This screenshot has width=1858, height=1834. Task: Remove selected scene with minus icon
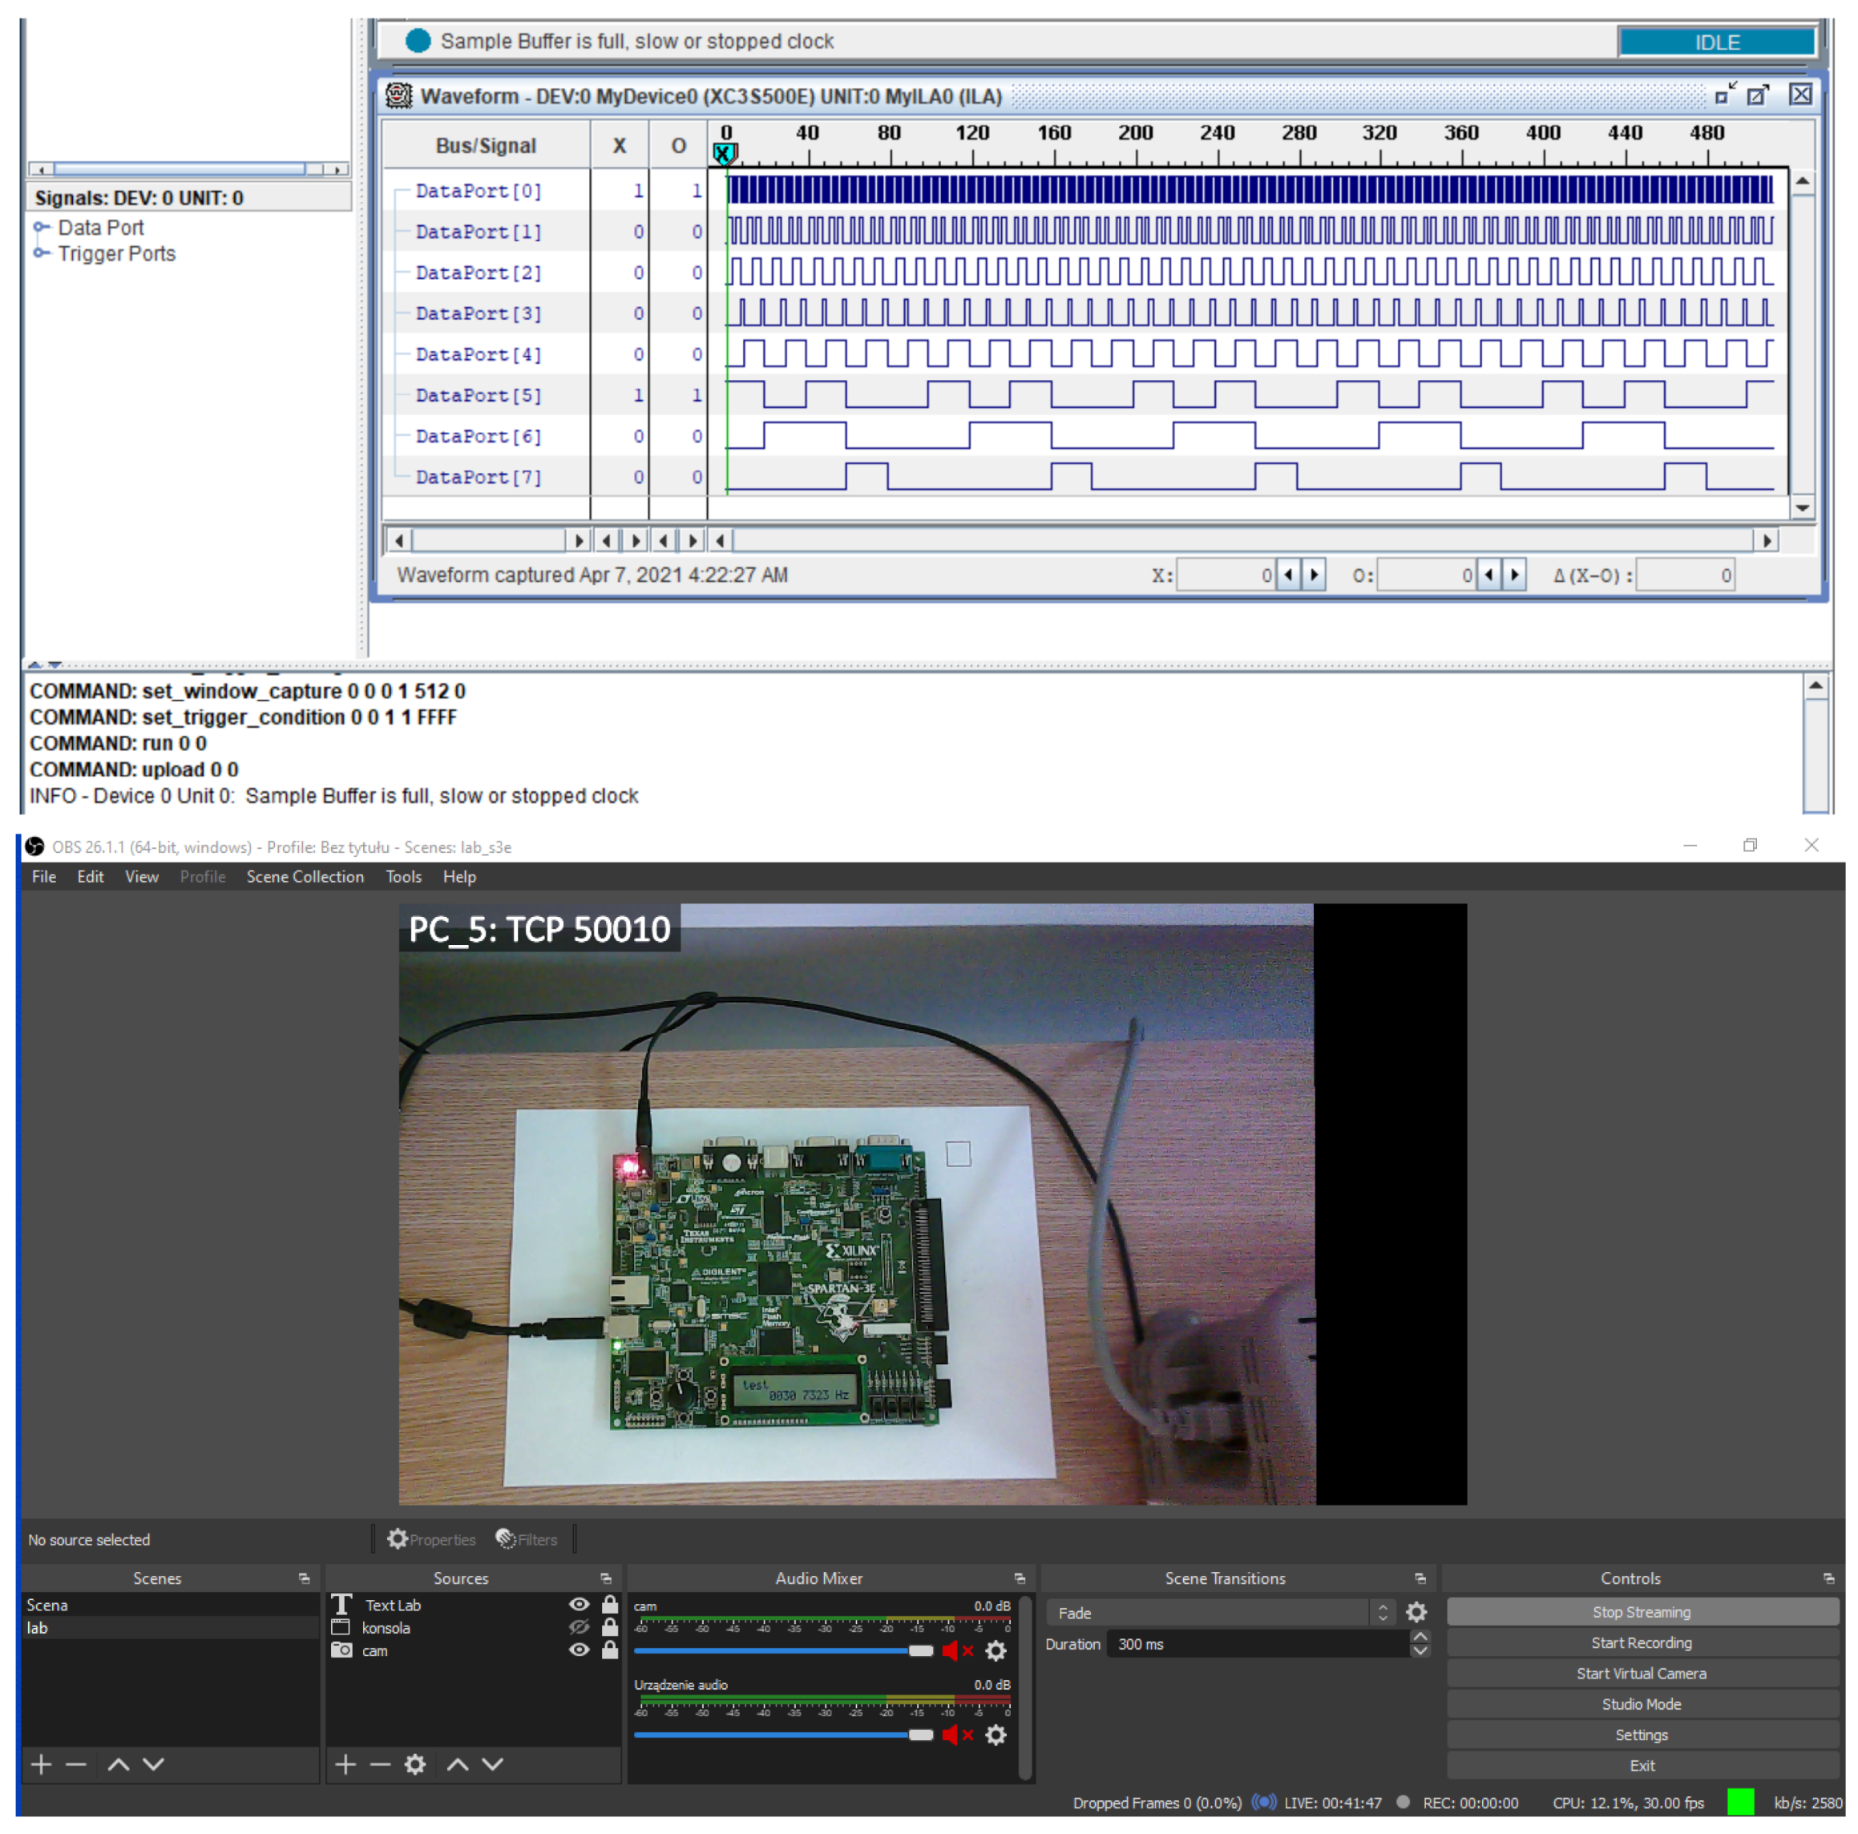click(76, 1763)
